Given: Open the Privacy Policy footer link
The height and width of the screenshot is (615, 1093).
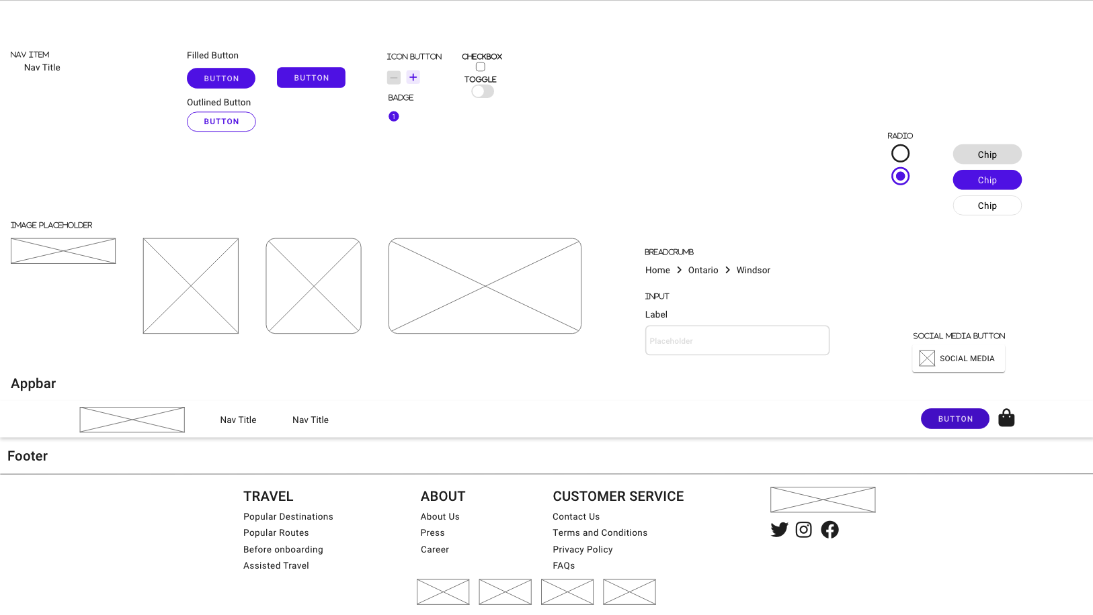Looking at the screenshot, I should click(583, 549).
